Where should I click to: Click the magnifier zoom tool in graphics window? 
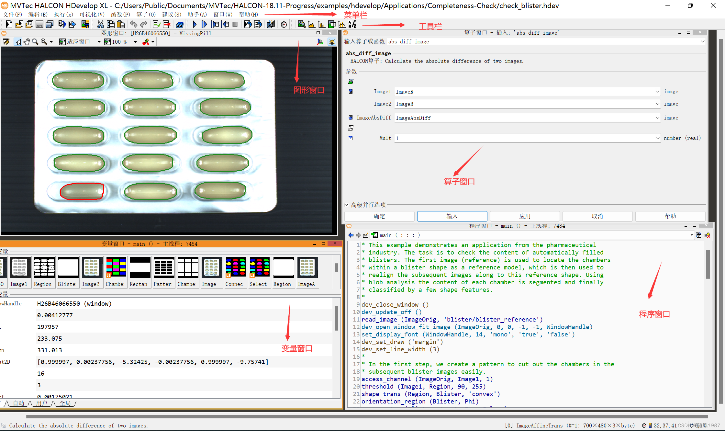click(35, 42)
